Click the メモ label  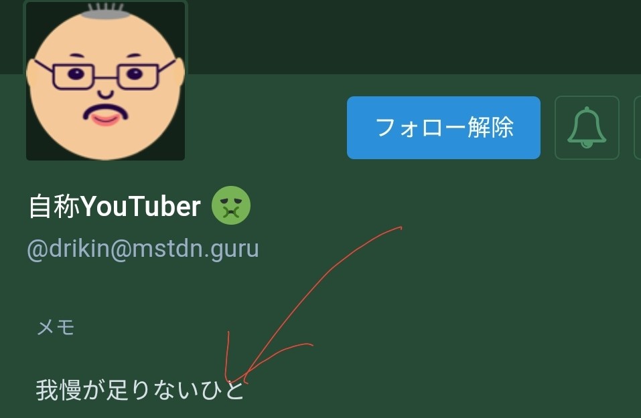(56, 328)
